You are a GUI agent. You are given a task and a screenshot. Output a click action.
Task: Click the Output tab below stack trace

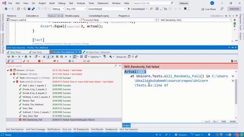[126, 125]
